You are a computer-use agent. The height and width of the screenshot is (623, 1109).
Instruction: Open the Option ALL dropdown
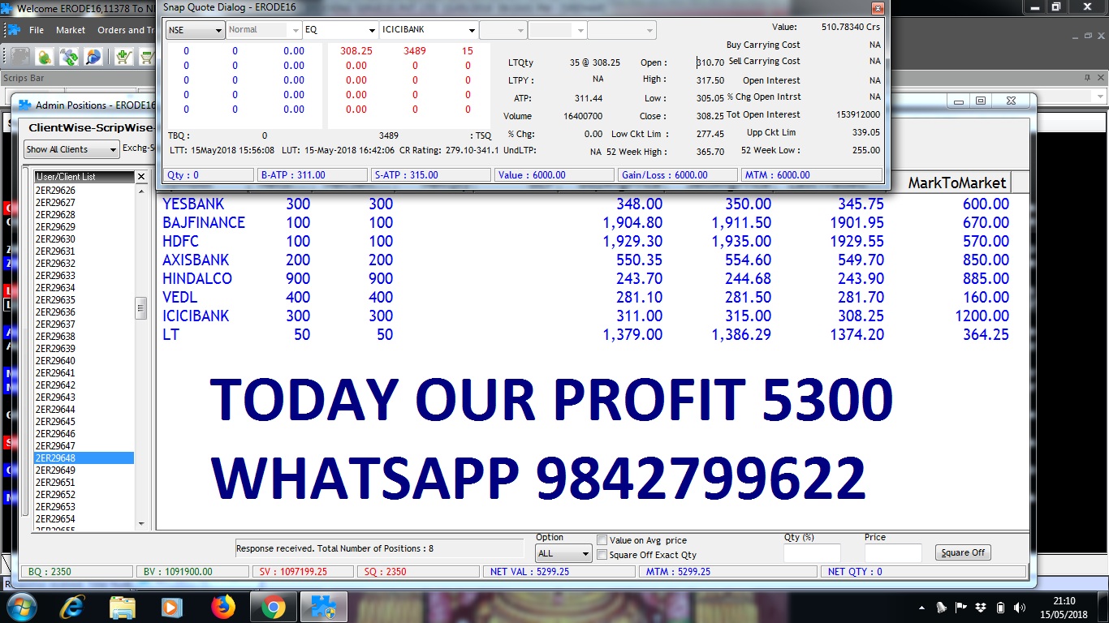click(563, 554)
